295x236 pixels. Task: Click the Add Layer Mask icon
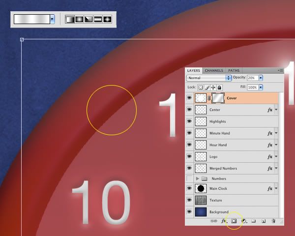(234, 221)
